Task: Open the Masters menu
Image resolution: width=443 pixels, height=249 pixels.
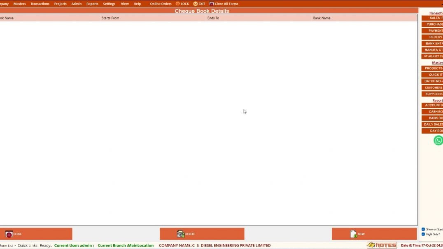Action: coord(19,3)
